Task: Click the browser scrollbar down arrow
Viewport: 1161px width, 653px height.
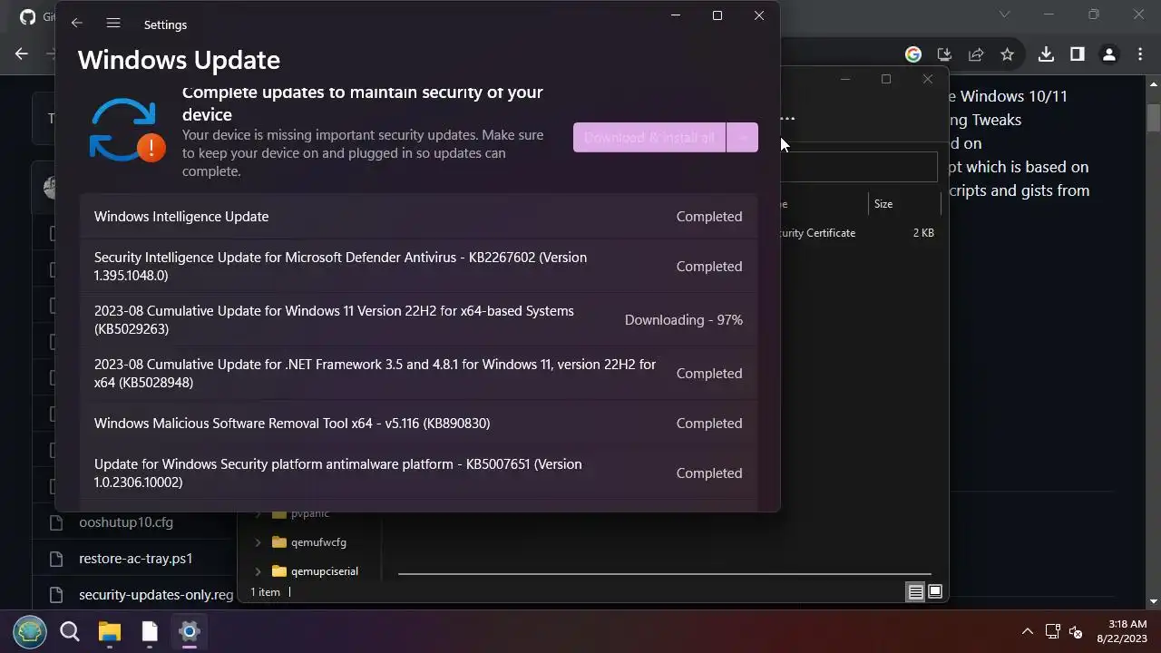Action: click(x=1154, y=601)
